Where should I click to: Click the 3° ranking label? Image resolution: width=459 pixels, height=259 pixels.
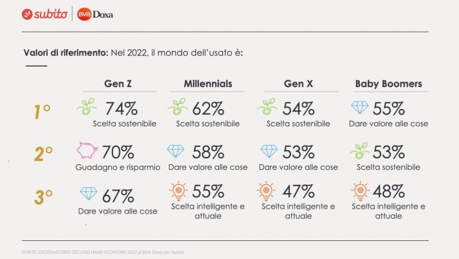(x=43, y=197)
